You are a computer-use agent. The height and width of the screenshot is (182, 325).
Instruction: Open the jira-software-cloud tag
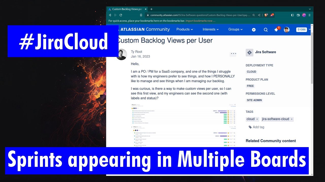(275, 119)
